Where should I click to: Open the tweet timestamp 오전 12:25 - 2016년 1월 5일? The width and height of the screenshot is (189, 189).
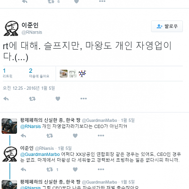point(29,88)
